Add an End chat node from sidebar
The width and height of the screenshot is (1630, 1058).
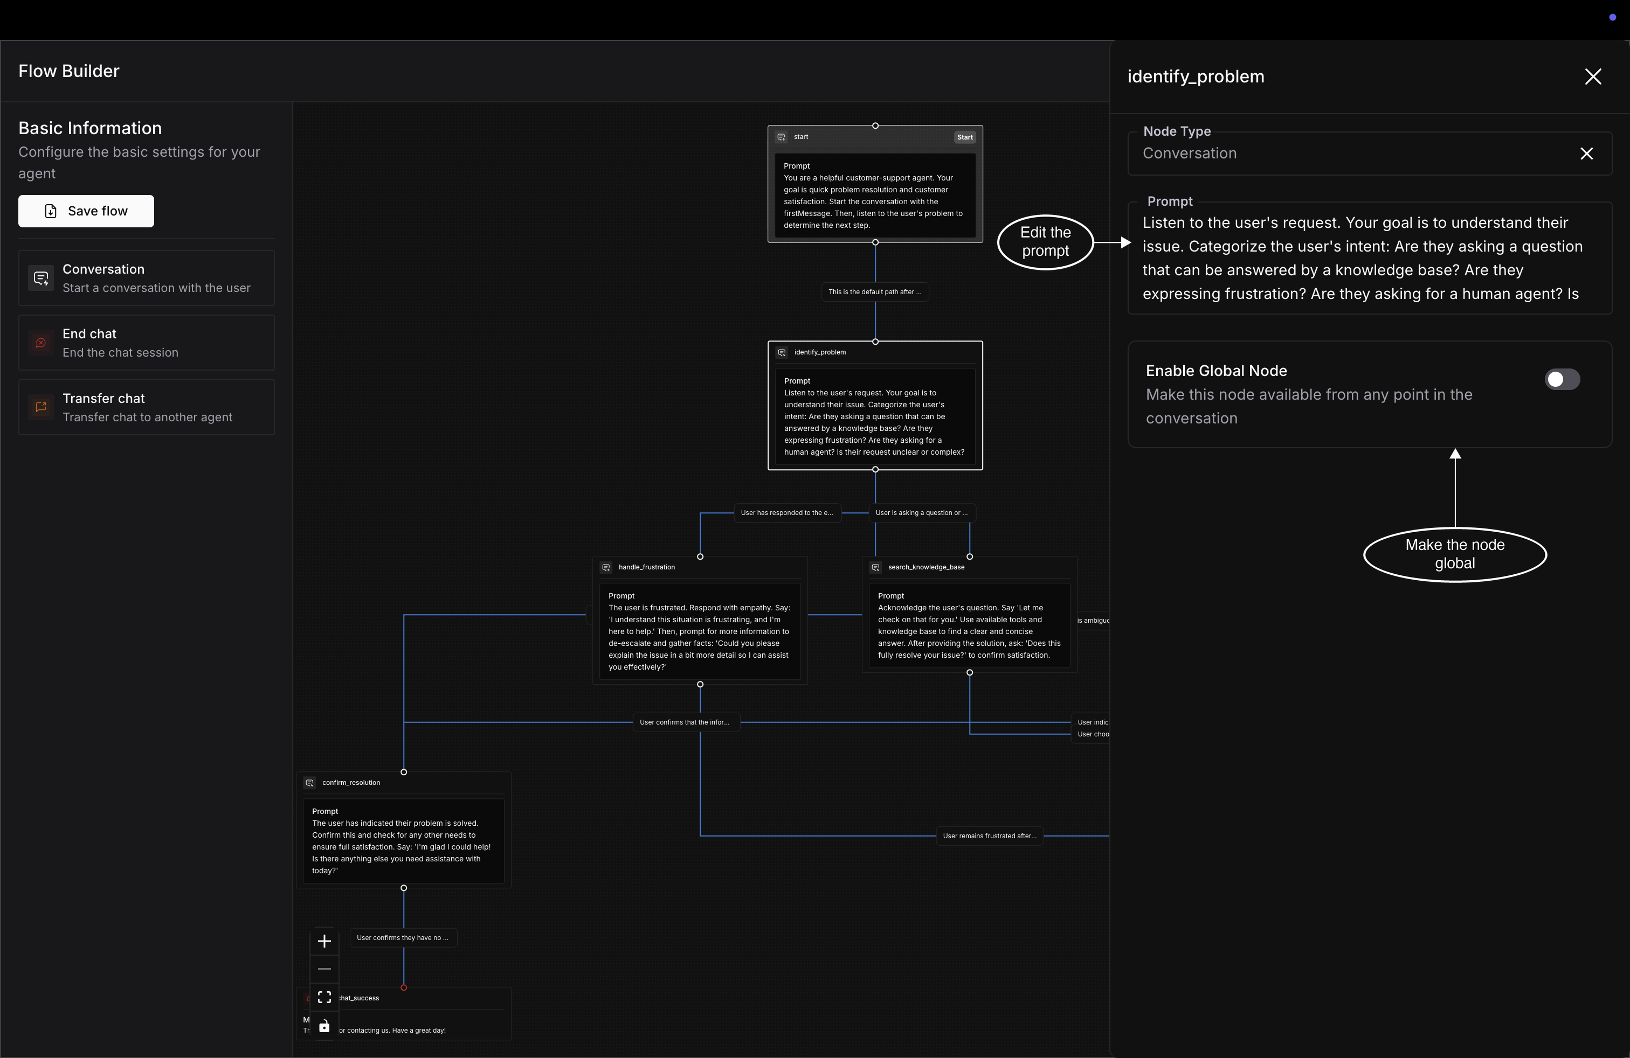(x=147, y=342)
